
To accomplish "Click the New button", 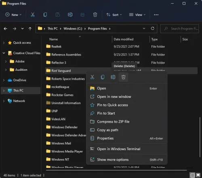I will (13, 15).
